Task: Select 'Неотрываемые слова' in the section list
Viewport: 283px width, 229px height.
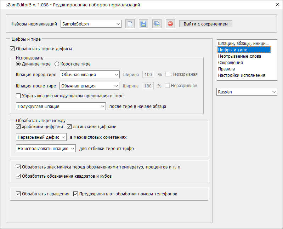Action: [239, 56]
